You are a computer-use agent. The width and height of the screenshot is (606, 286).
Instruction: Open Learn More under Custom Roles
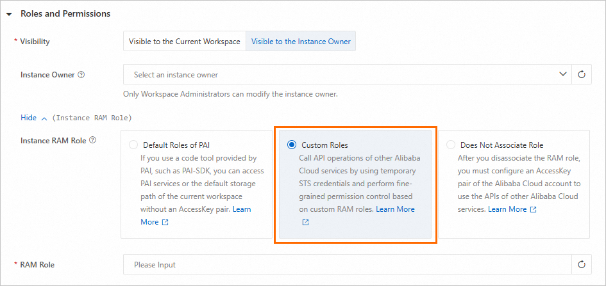coord(395,209)
